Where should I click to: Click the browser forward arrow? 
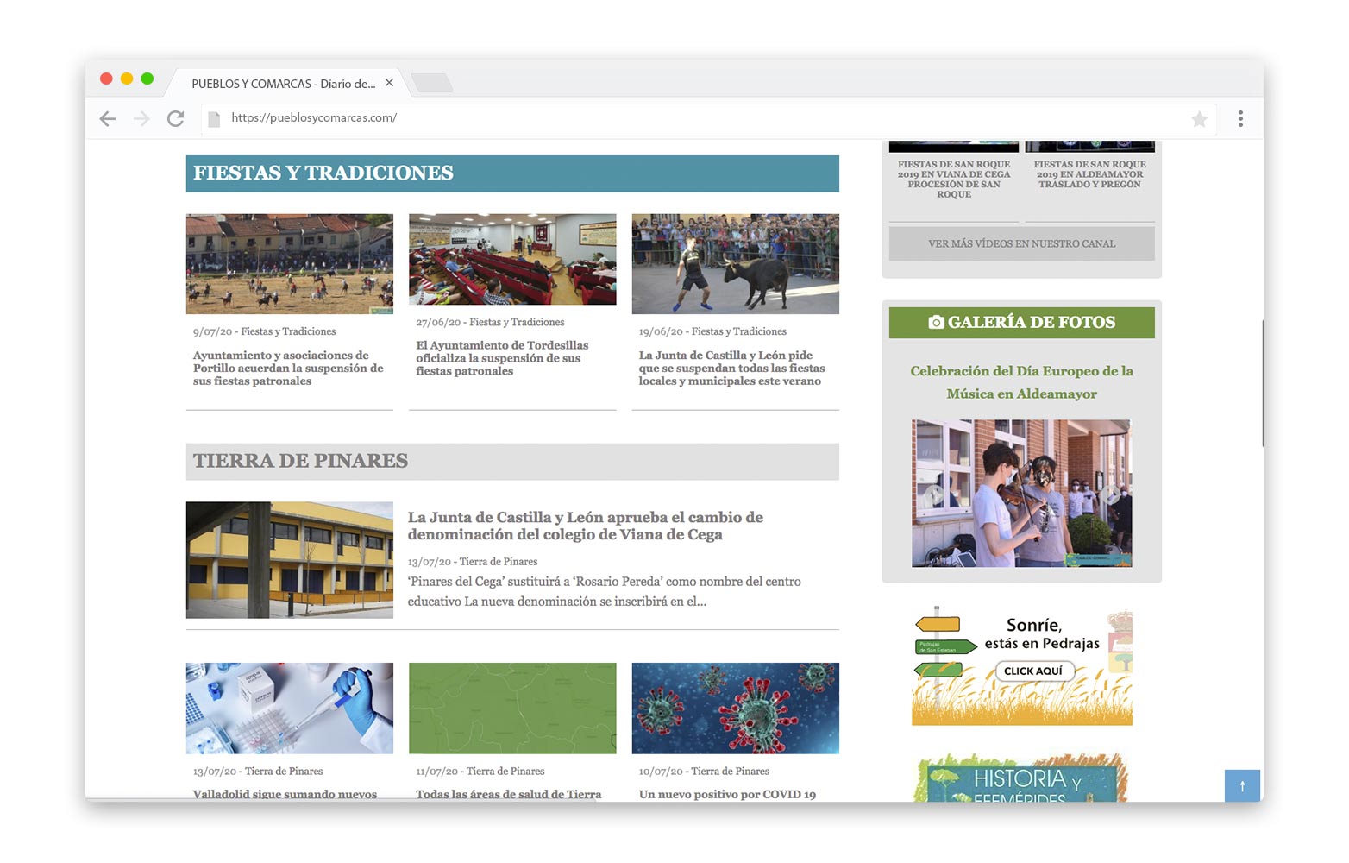pos(141,118)
